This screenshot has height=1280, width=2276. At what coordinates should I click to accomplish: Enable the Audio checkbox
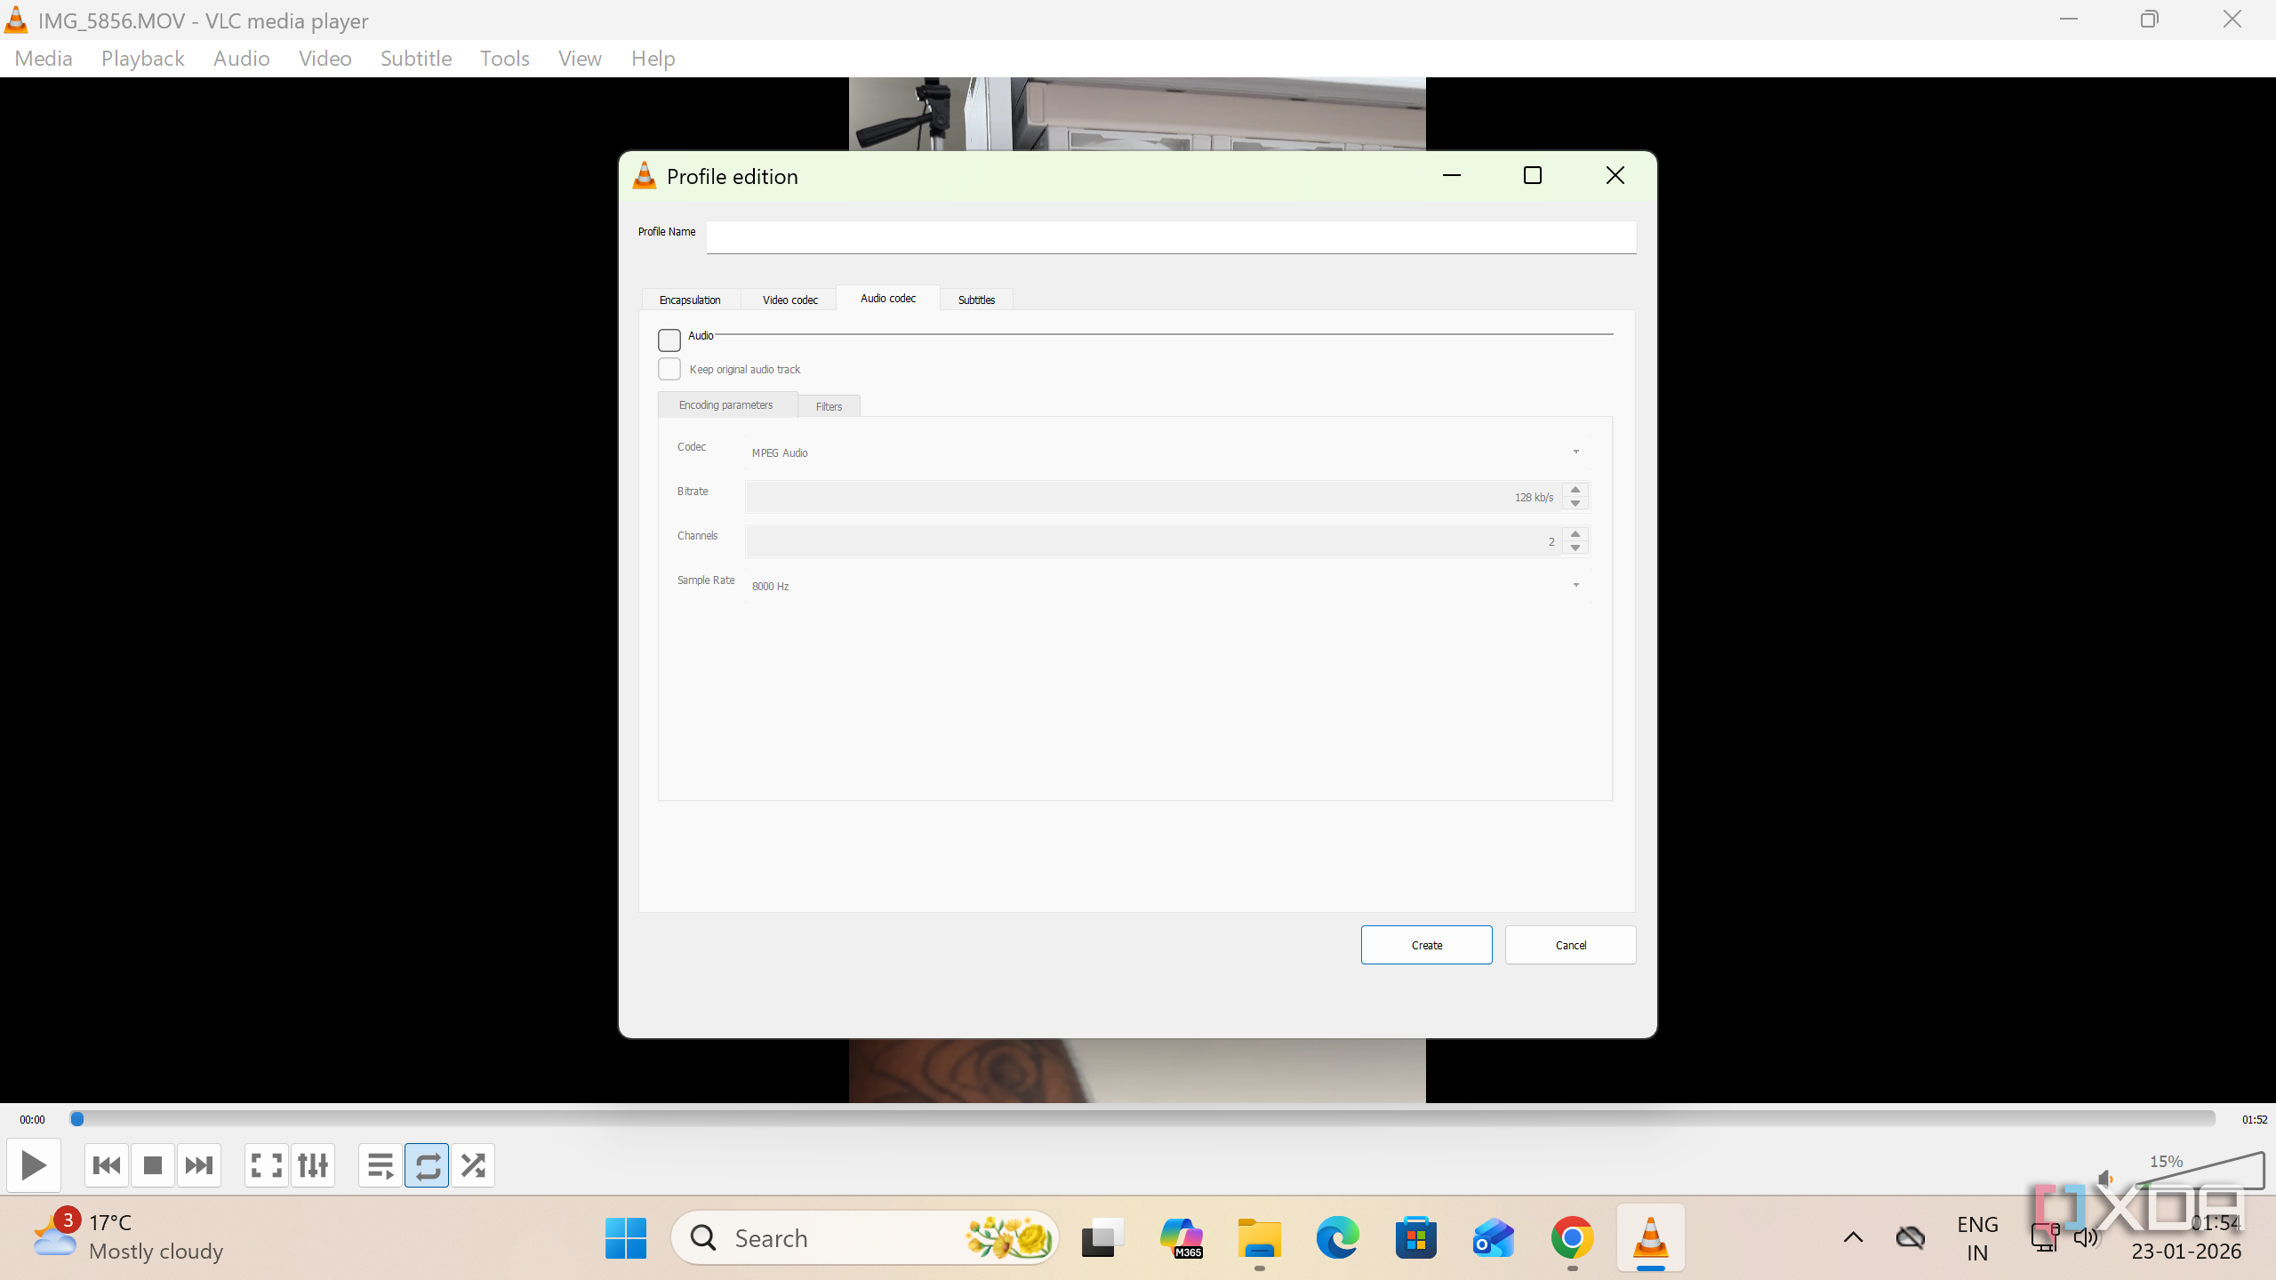(x=669, y=340)
